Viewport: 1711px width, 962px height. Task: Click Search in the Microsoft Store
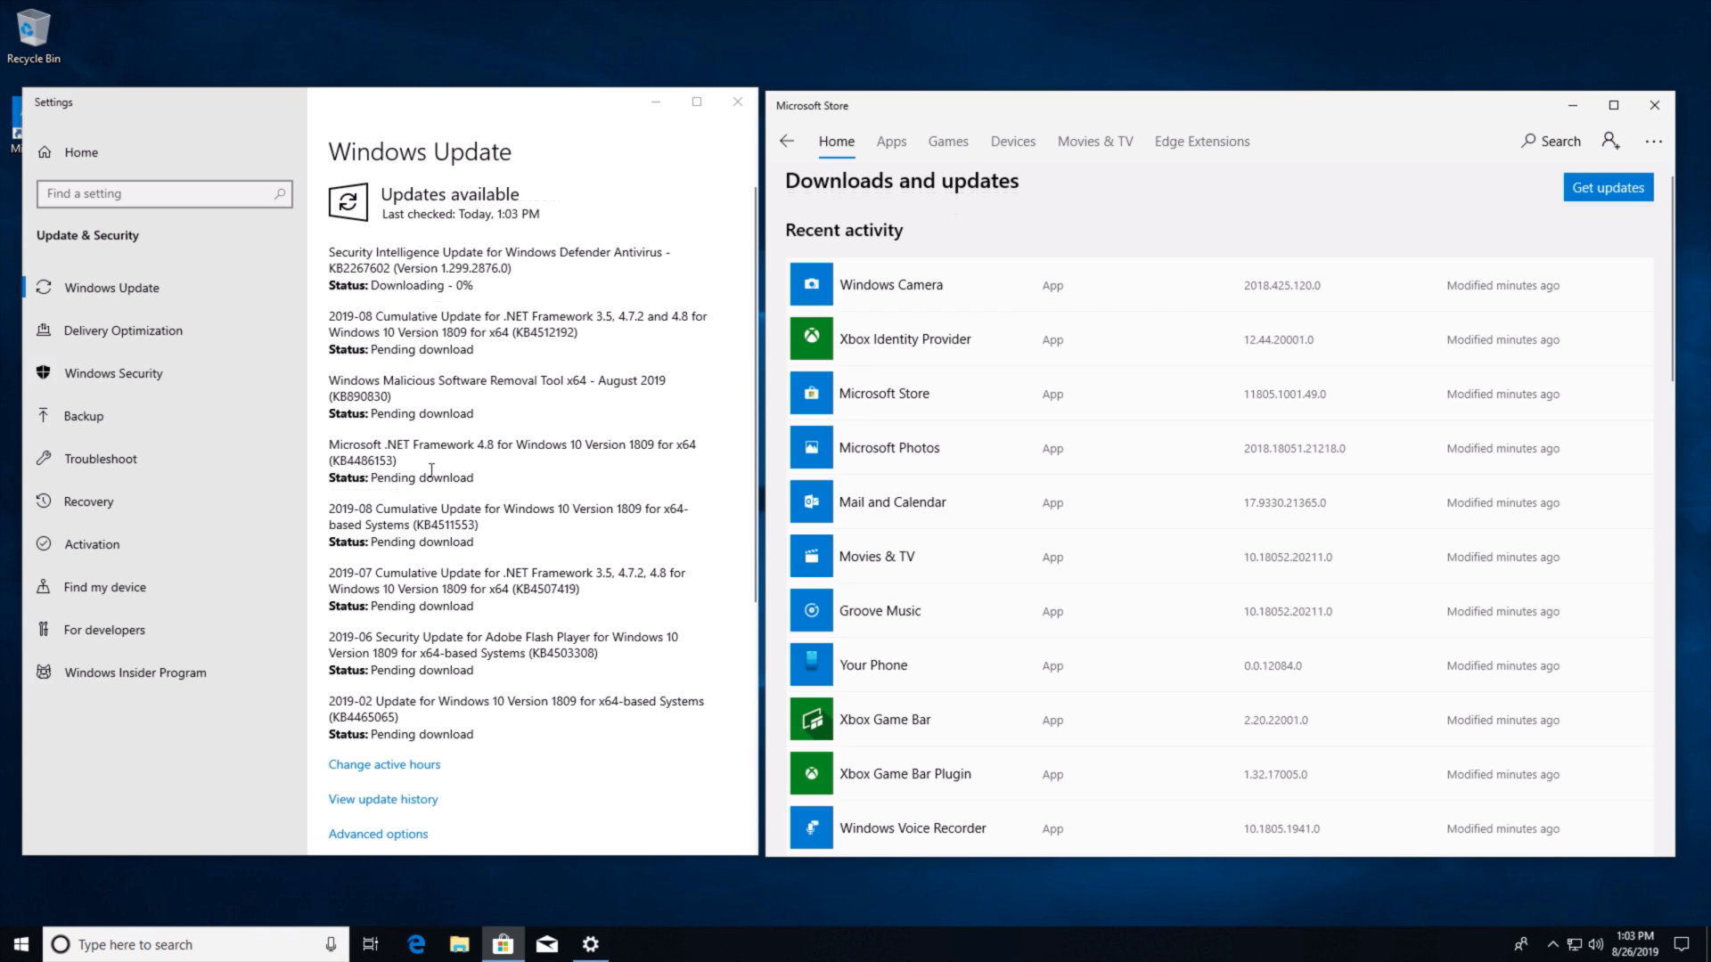point(1551,141)
